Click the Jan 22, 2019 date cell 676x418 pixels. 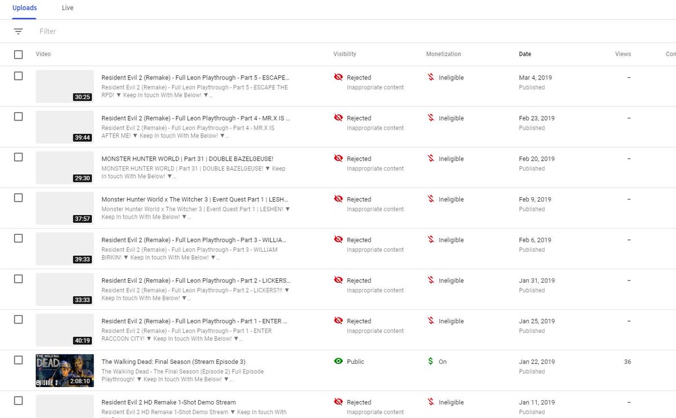(537, 362)
